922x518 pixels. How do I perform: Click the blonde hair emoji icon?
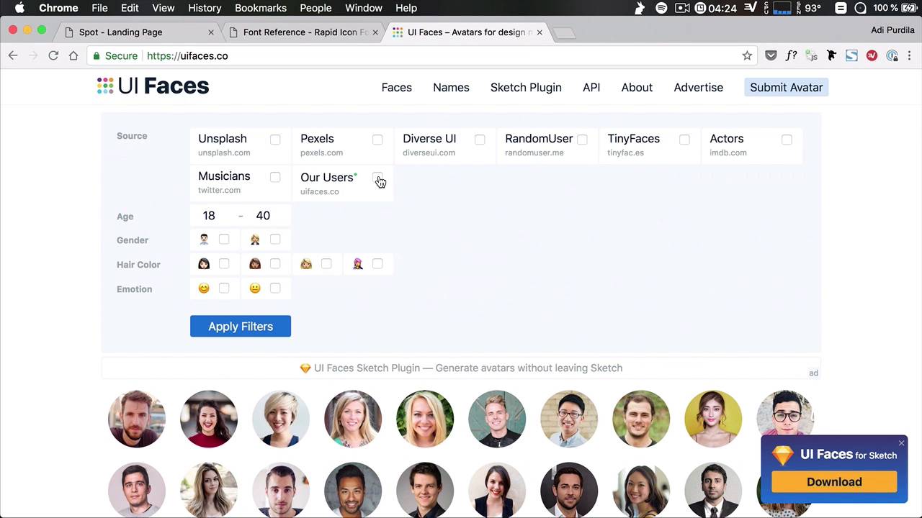(x=306, y=264)
